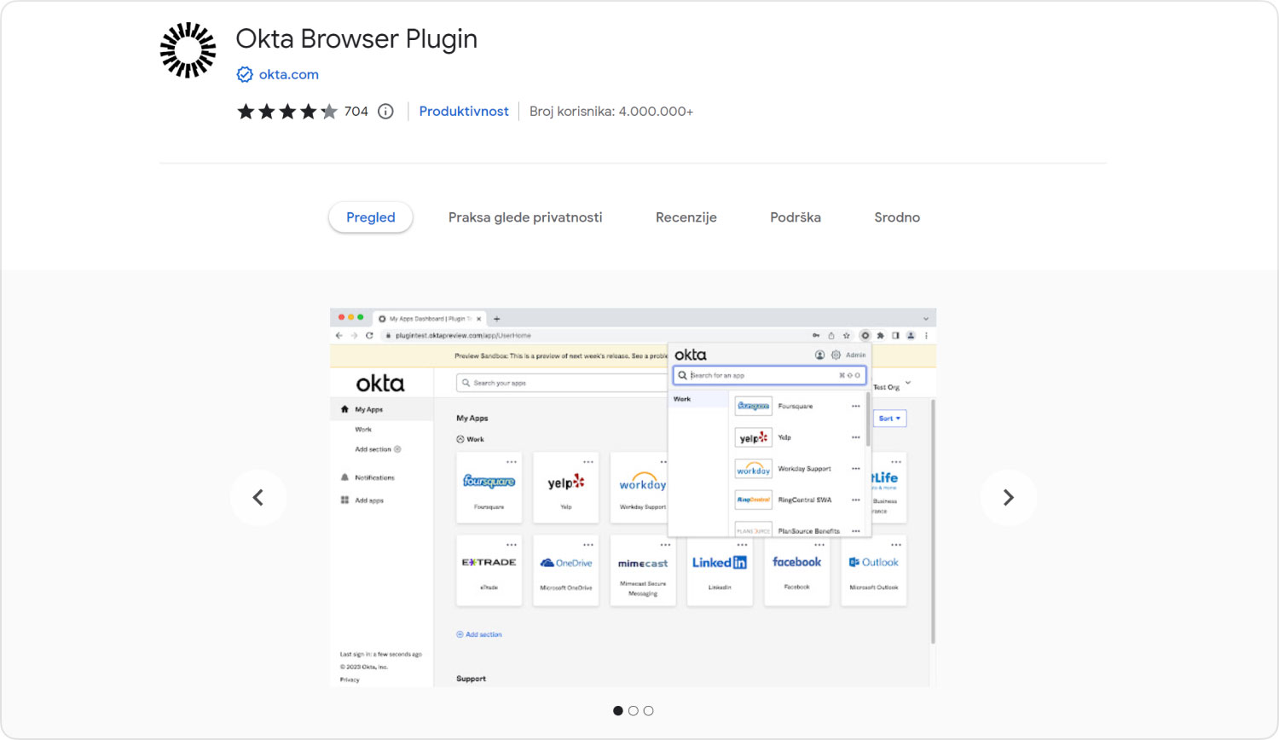Click the Okta sunburst logo icon
Screen dimensions: 1279x740
coord(188,50)
